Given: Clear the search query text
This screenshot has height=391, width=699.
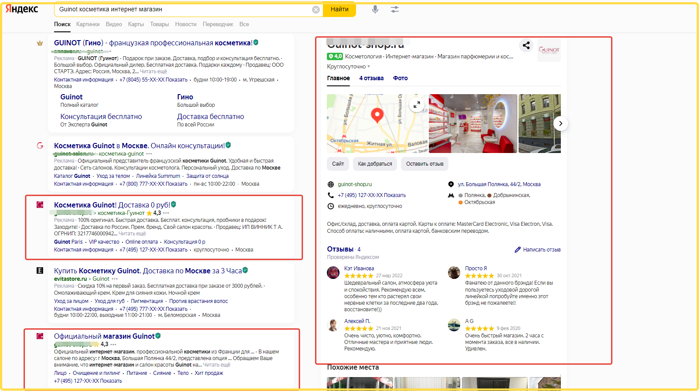Looking at the screenshot, I should click(316, 10).
